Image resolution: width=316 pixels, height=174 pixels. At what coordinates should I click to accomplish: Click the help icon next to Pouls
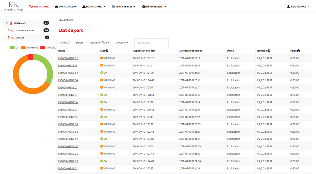coord(299,51)
